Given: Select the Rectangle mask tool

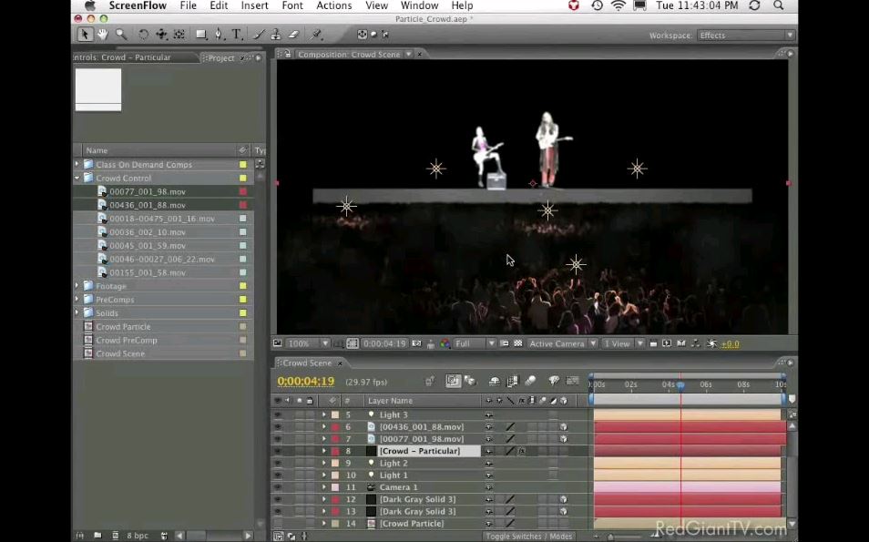Looking at the screenshot, I should 200,35.
